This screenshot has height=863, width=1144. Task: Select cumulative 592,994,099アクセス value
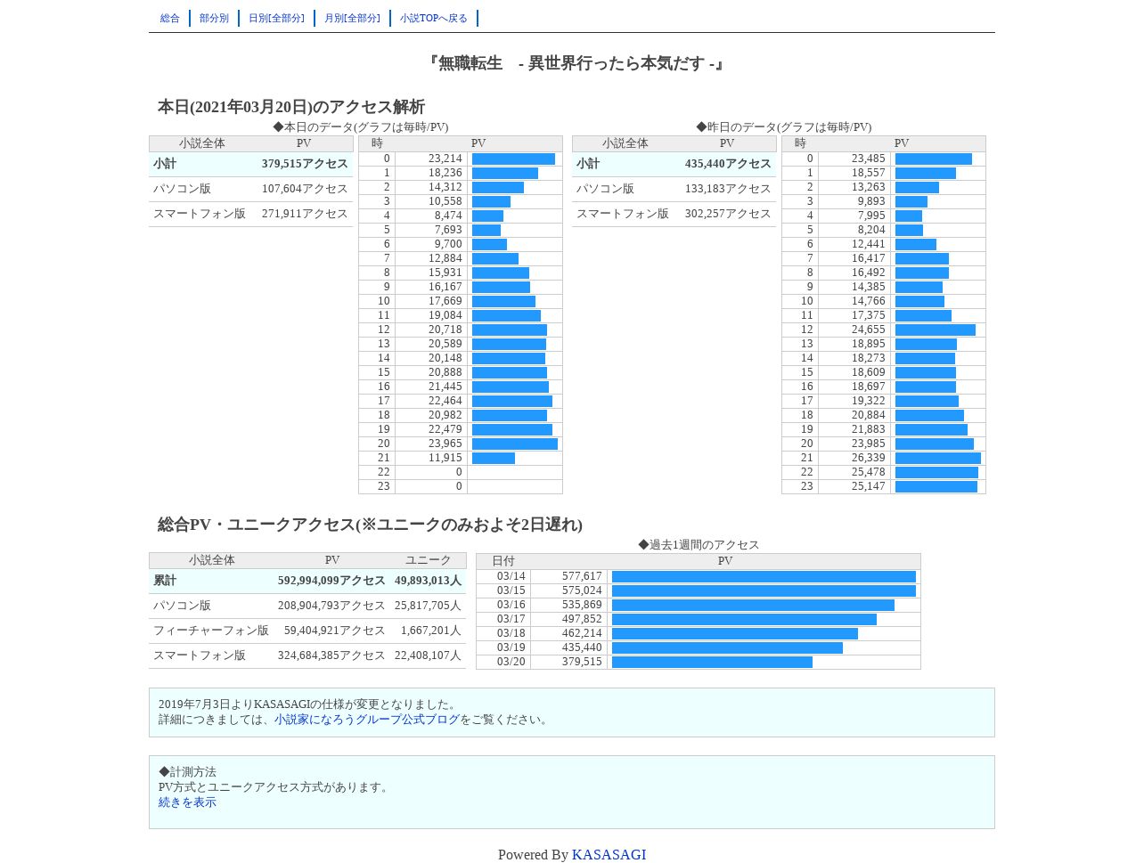click(x=331, y=581)
